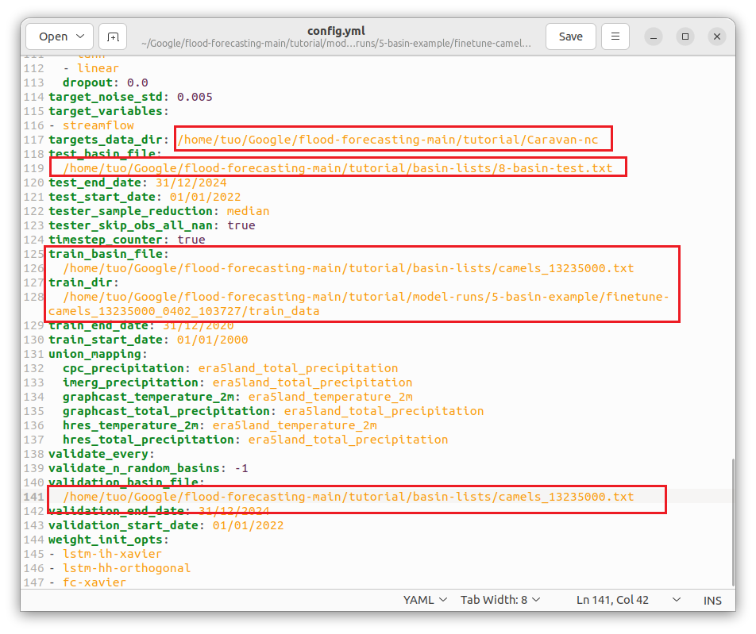756x634 pixels.
Task: Close the config.yml window
Action: click(717, 37)
